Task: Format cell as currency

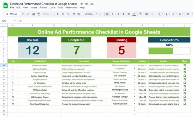Action: [x=58, y=14]
